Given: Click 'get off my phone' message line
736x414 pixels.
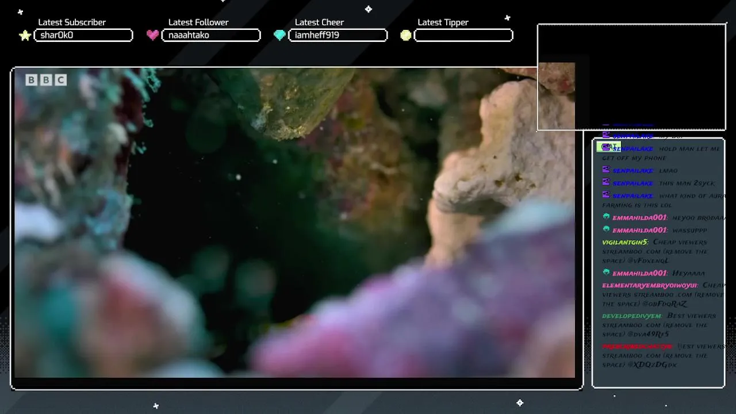Looking at the screenshot, I should coord(634,158).
